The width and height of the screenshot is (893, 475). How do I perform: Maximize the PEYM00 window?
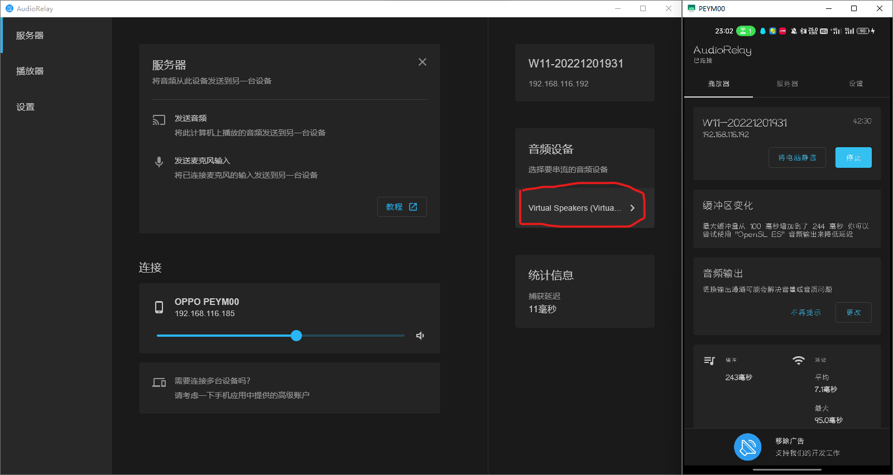point(854,8)
